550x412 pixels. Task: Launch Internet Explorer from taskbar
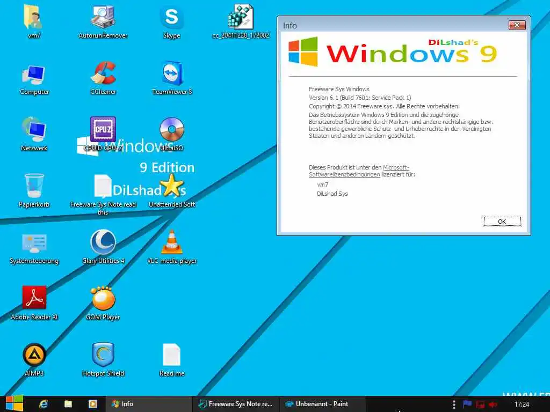(x=44, y=404)
